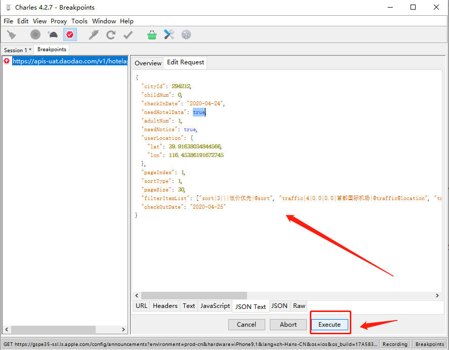Viewport: 449px width, 350px height.
Task: Click the Cancel button
Action: [x=246, y=325]
